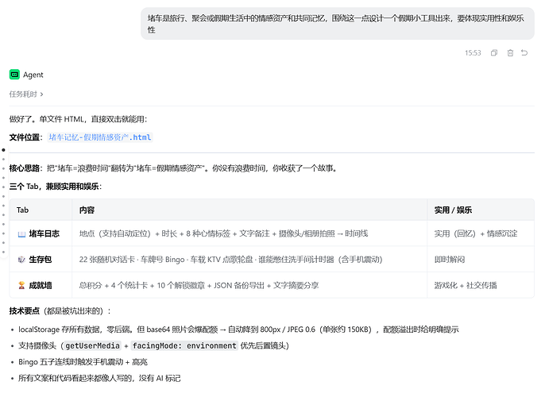Select the 堵车日志 table cell text

tap(44, 233)
